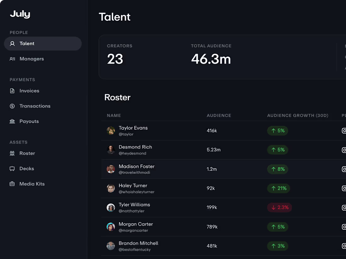Click Desmond Rich's avatar thumbnail

pos(111,150)
